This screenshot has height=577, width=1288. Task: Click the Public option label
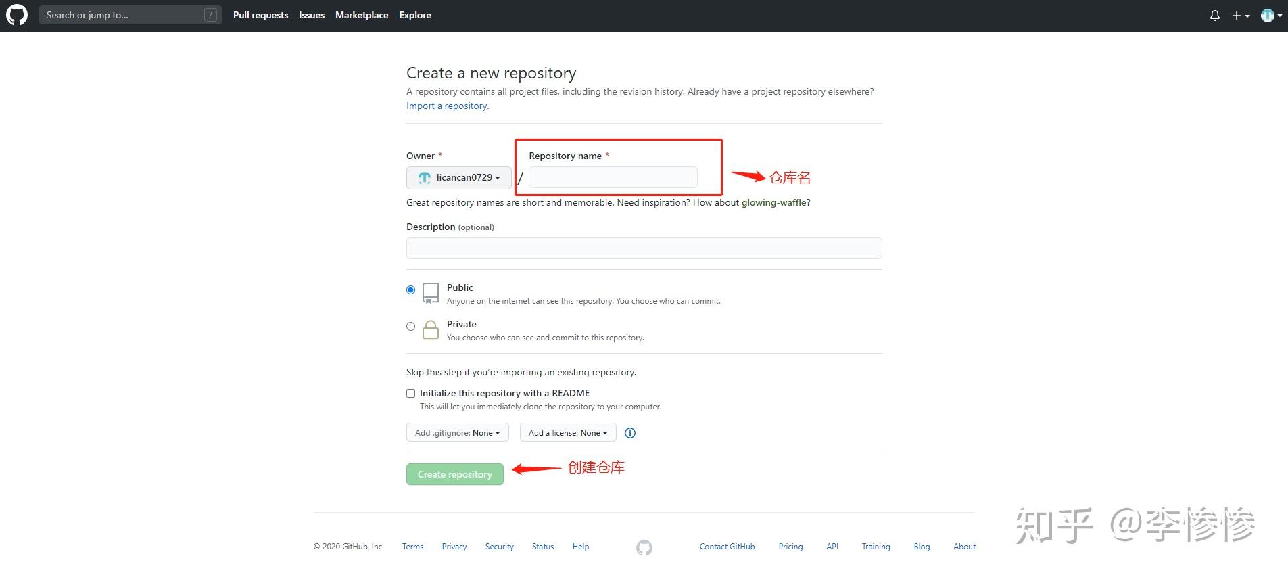[x=460, y=287]
